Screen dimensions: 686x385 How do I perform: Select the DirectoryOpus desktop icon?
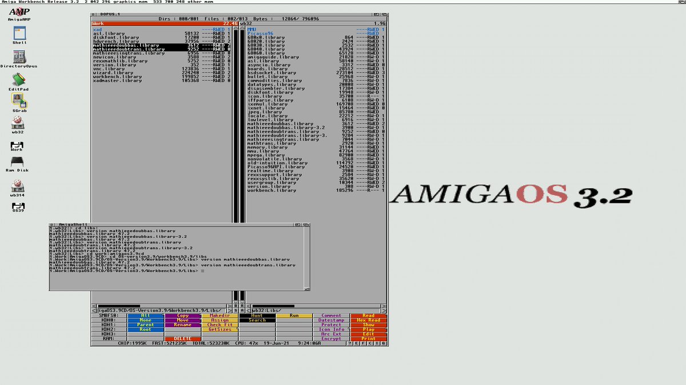(x=19, y=59)
